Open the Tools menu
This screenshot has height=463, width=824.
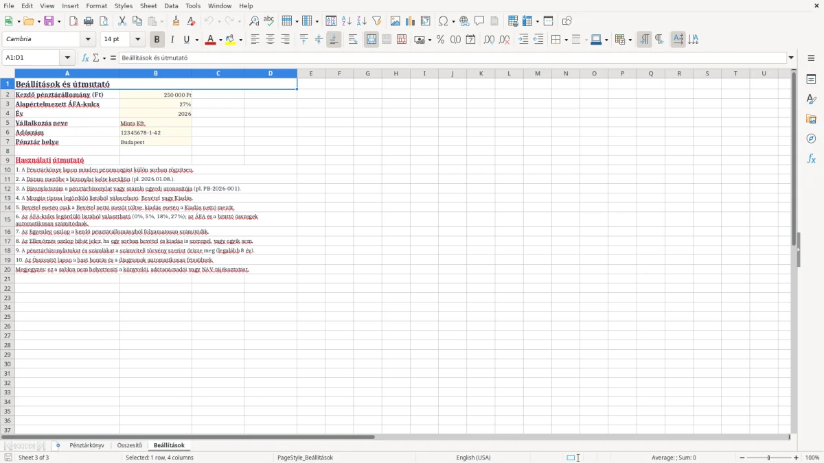pyautogui.click(x=193, y=5)
